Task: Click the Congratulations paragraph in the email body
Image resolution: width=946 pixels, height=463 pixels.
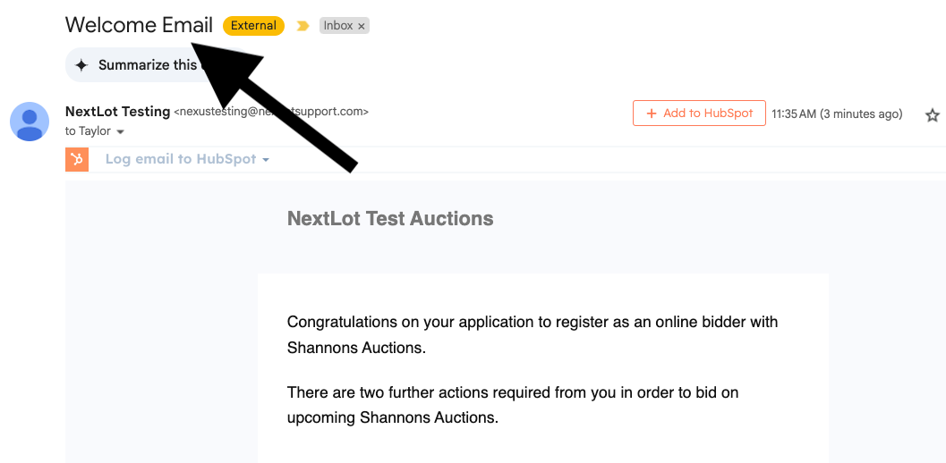Action: 533,334
